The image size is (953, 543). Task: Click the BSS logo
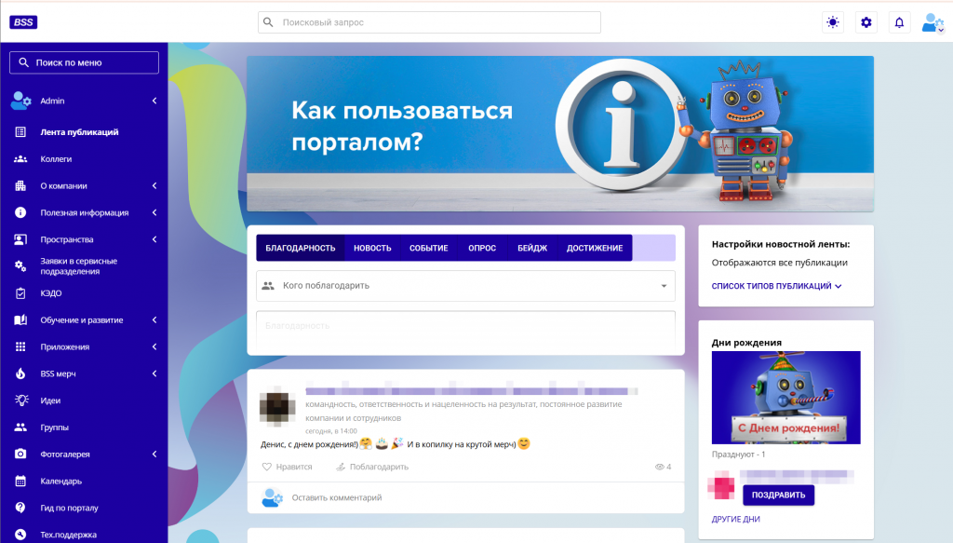[x=23, y=22]
